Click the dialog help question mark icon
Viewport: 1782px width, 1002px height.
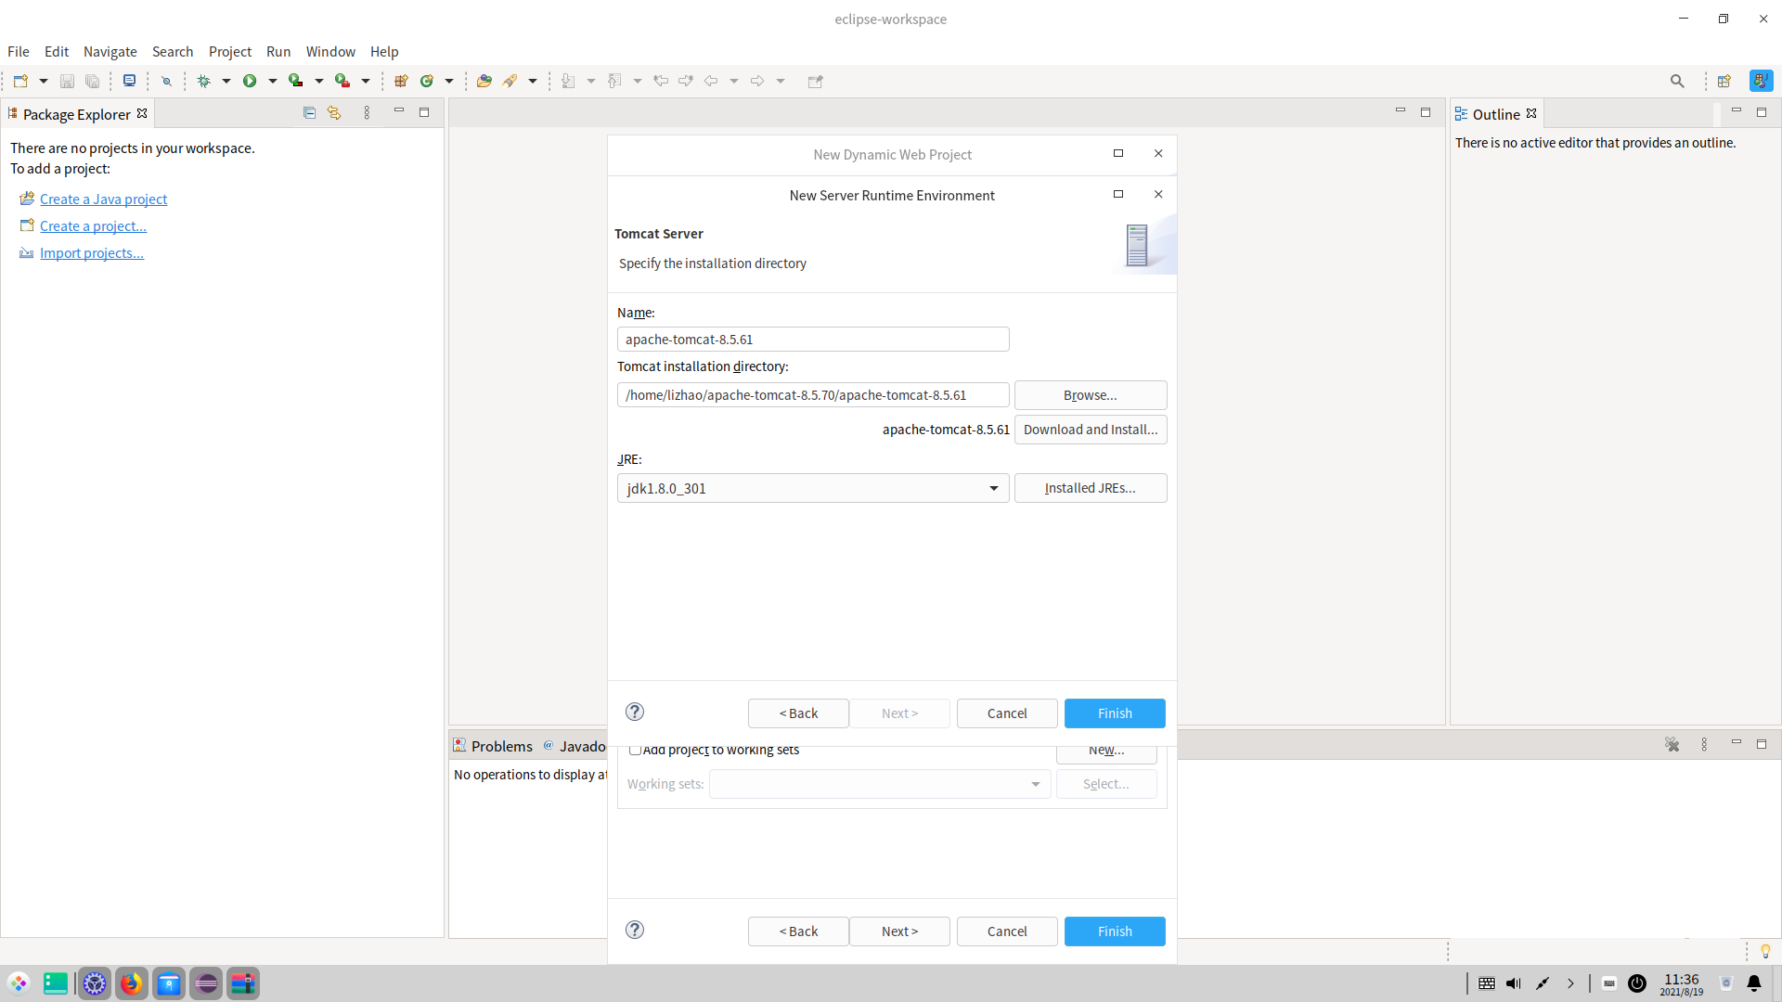coord(635,712)
